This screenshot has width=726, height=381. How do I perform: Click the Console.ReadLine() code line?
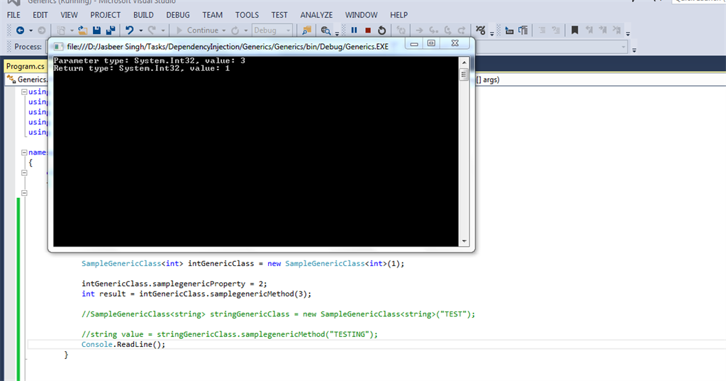tap(123, 344)
